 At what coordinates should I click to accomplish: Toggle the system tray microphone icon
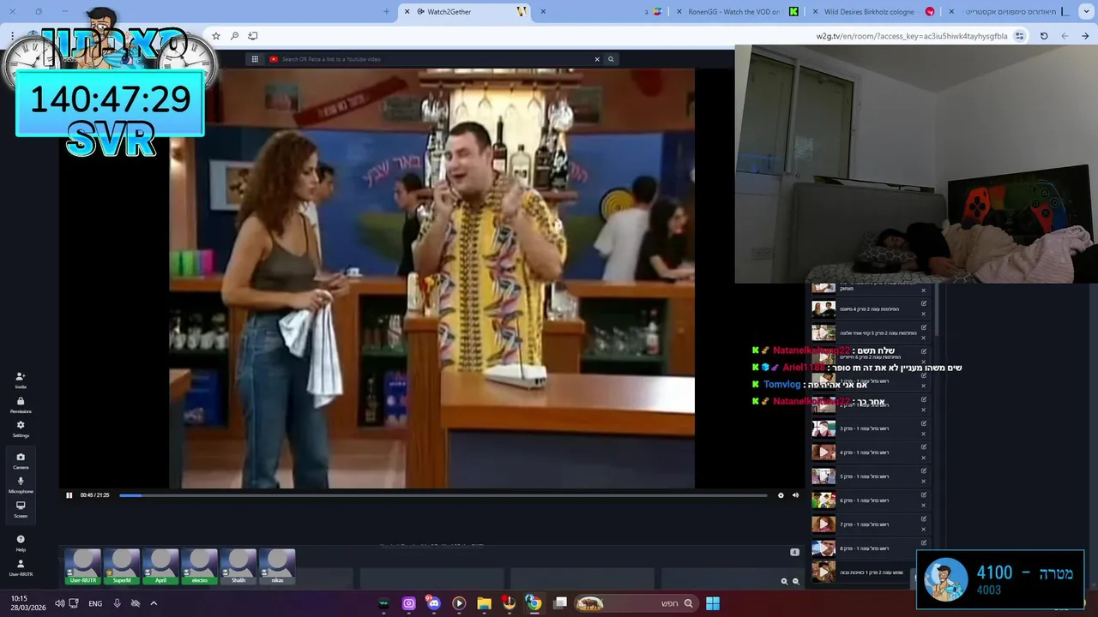[118, 603]
